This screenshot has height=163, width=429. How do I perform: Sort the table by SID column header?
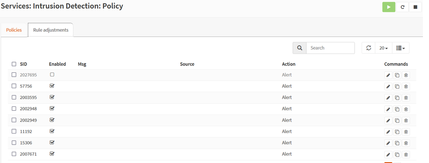(24, 64)
